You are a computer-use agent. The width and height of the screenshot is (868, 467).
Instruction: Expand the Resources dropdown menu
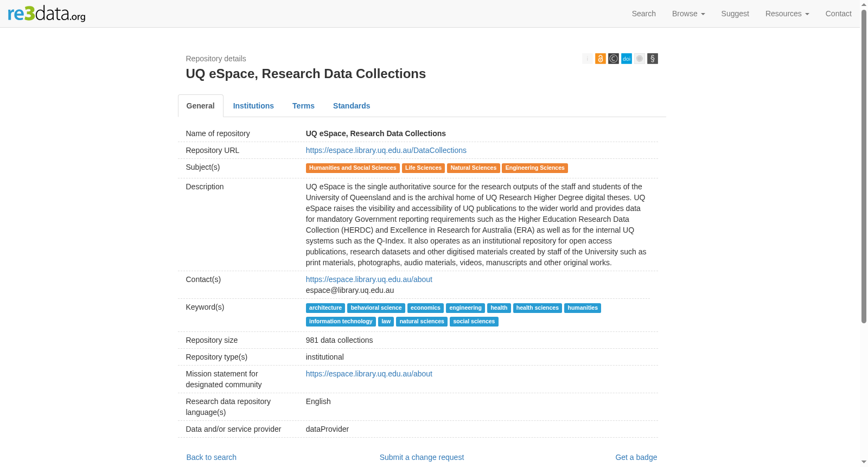point(787,14)
